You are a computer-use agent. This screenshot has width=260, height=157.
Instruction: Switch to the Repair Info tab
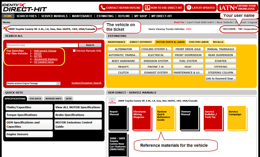click(53, 98)
